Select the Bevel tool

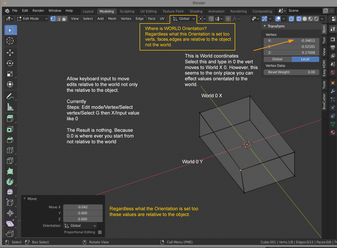click(10, 140)
